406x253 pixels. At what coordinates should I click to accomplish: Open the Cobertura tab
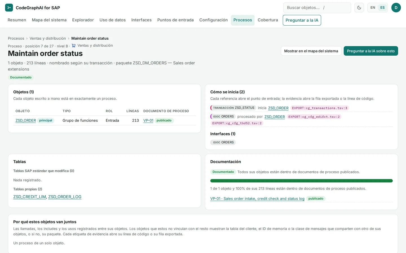click(268, 20)
